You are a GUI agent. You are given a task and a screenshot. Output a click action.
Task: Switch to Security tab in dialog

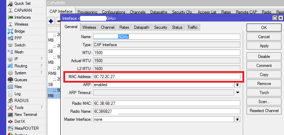(x=160, y=27)
